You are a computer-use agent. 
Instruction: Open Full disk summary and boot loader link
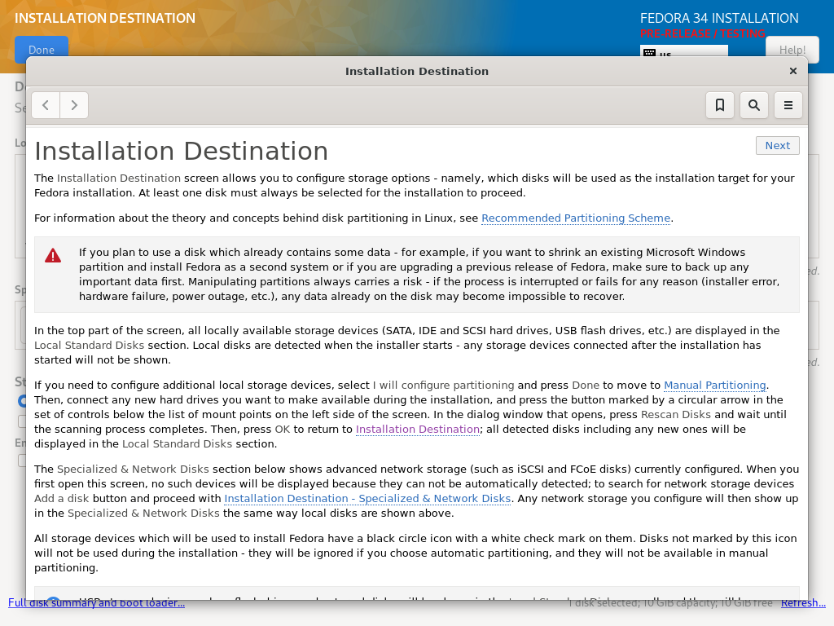tap(96, 602)
